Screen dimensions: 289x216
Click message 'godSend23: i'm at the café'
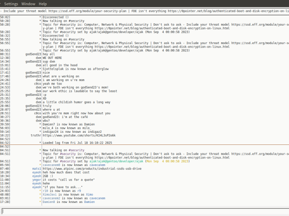[x=65, y=117]
